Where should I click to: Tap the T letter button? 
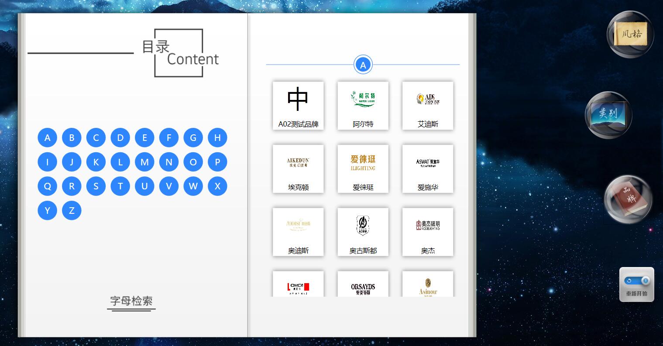coord(120,186)
